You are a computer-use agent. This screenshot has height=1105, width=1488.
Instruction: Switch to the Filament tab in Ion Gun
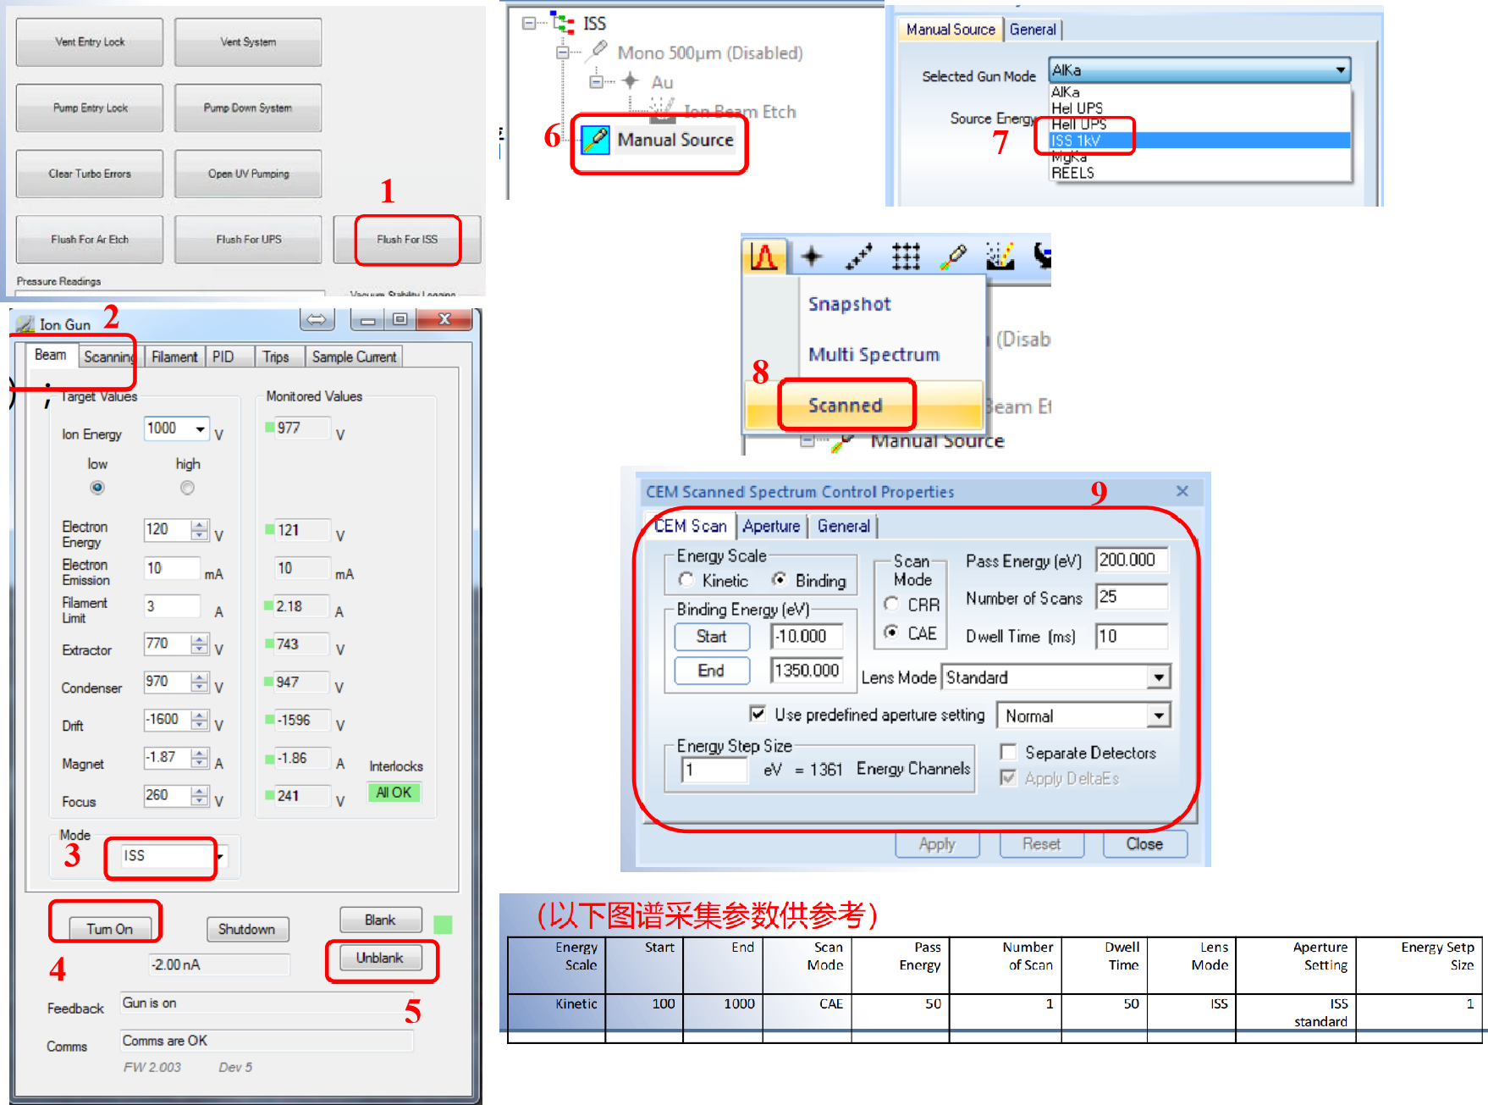click(174, 357)
